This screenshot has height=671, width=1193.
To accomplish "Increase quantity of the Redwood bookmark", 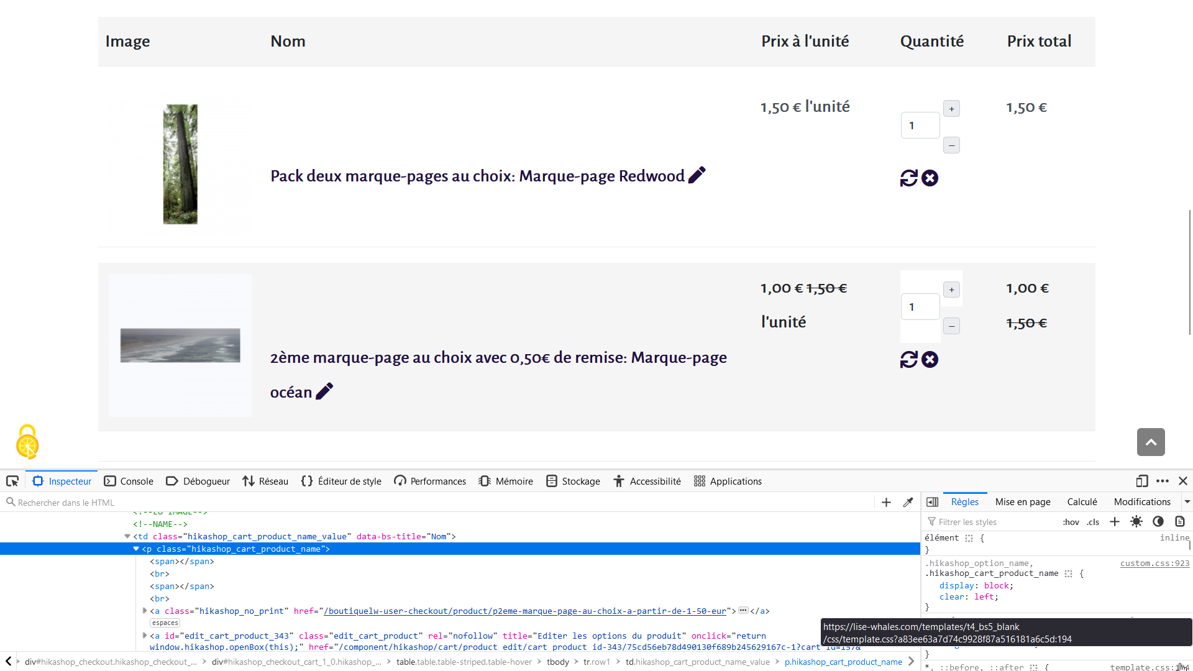I will tap(951, 109).
